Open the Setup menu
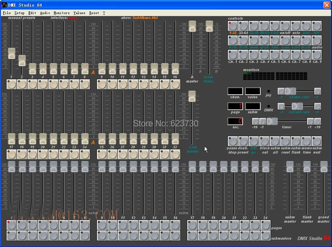Screen dimensions: 332x247 [x=19, y=13]
